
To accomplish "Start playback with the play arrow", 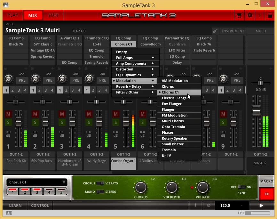I will (x=261, y=205).
